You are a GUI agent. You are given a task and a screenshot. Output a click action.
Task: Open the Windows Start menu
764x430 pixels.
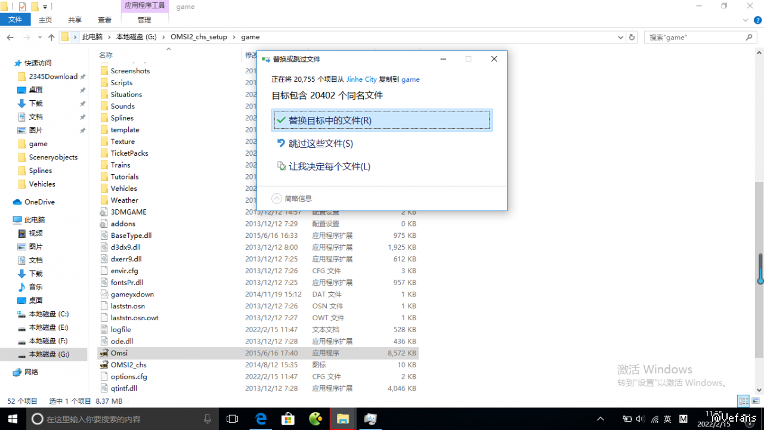point(12,419)
